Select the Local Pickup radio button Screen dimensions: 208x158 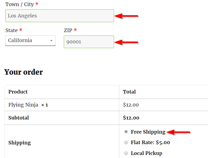pos(126,153)
